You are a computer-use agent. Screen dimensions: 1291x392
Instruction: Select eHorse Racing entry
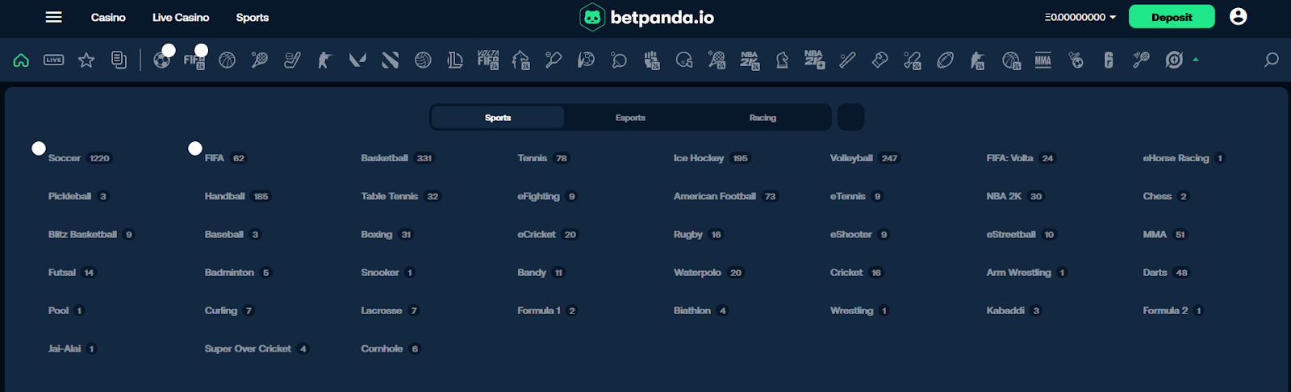tap(1184, 158)
